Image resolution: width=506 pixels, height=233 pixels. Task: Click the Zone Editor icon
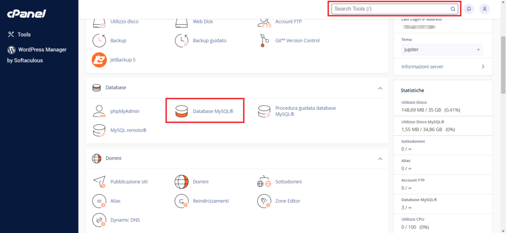[264, 201]
